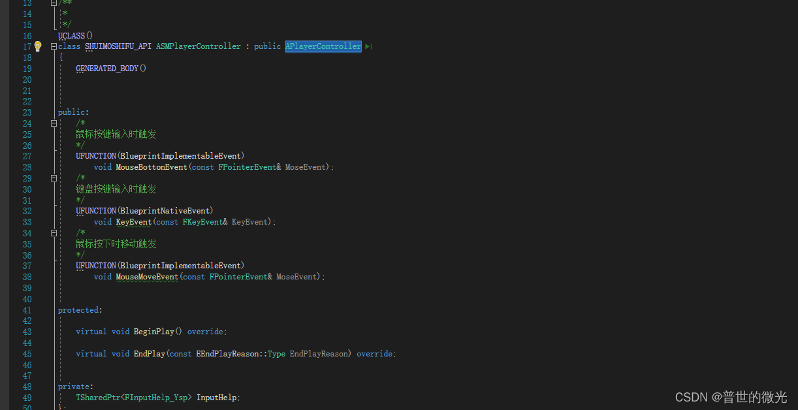Collapse the comment above KeyEvent declaration
The image size is (798, 410).
click(53, 178)
